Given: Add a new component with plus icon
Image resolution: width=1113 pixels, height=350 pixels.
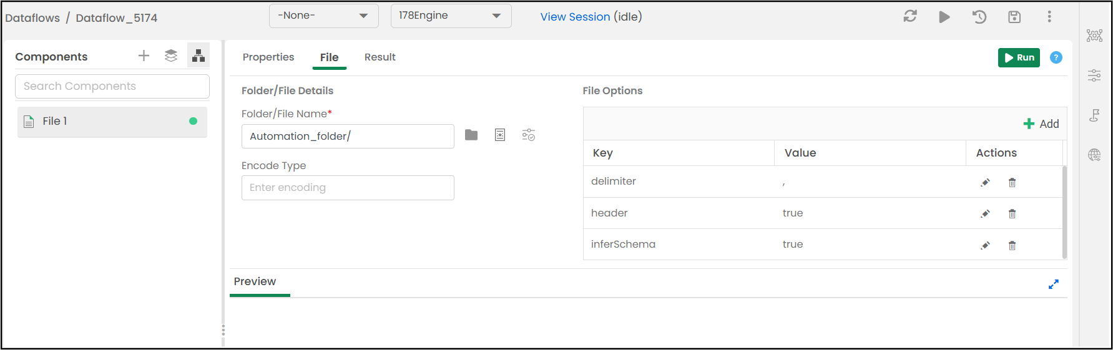Looking at the screenshot, I should point(144,56).
